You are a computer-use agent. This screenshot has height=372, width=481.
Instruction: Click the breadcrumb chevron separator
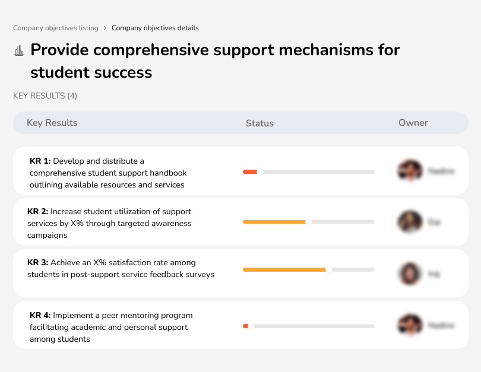pos(105,28)
